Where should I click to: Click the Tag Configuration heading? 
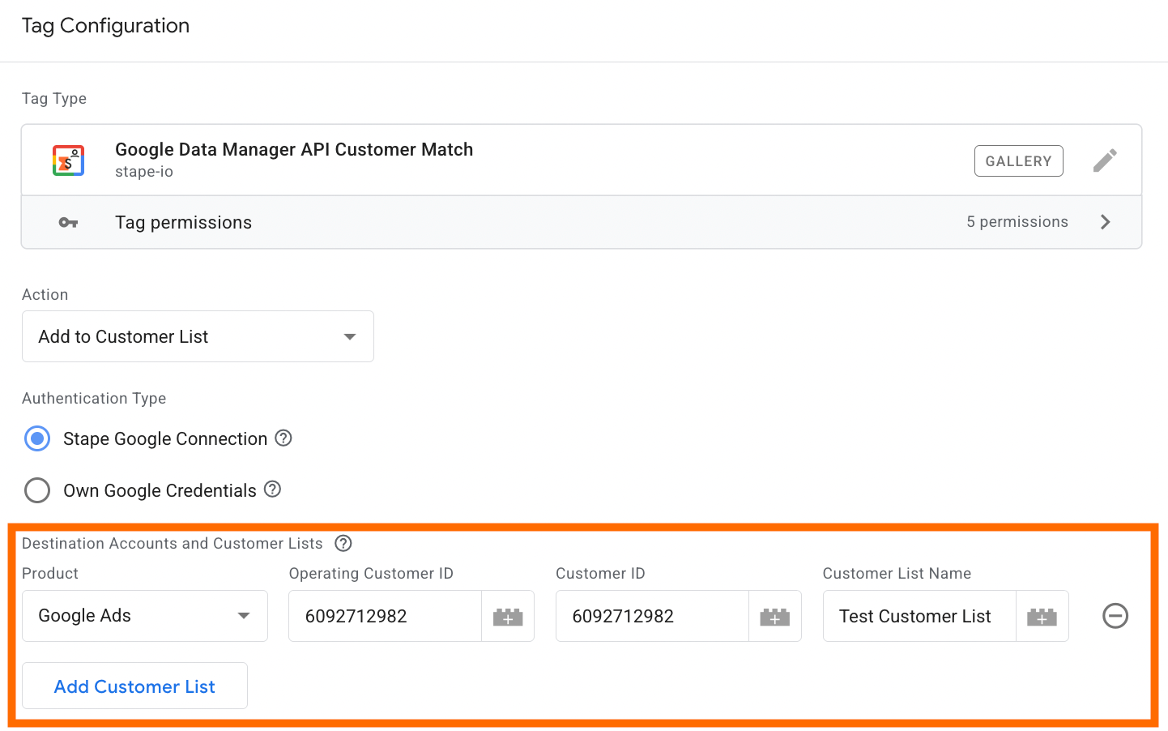pyautogui.click(x=105, y=26)
